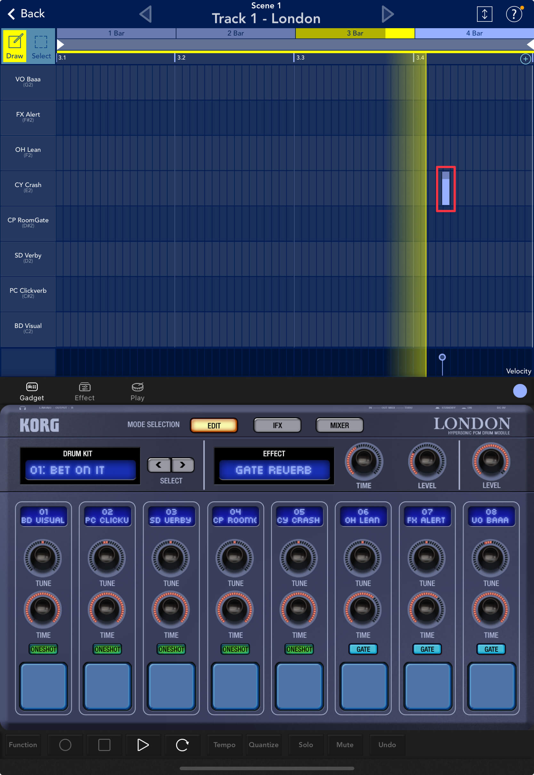Toggle GATE mode on OH Lean channel
This screenshot has height=775, width=534.
pyautogui.click(x=363, y=649)
